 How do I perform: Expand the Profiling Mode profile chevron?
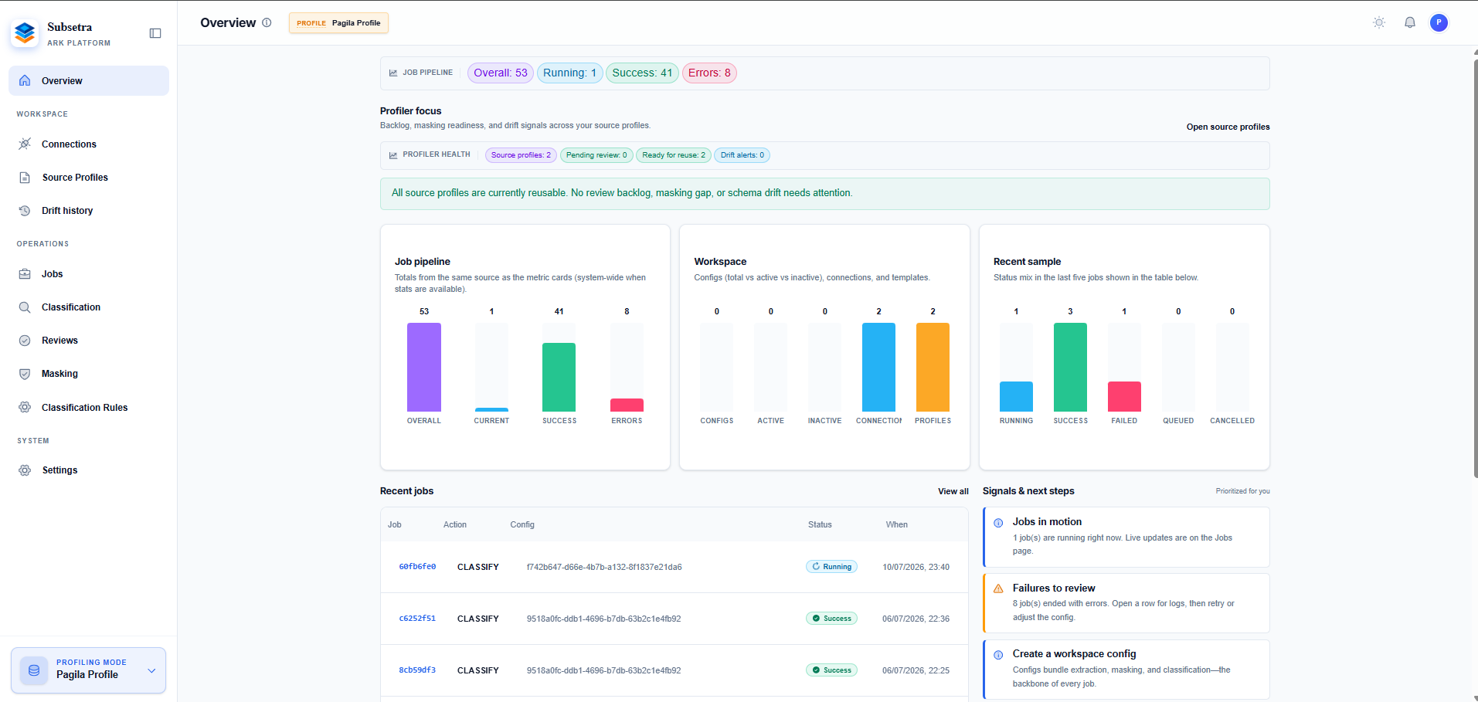(x=151, y=670)
